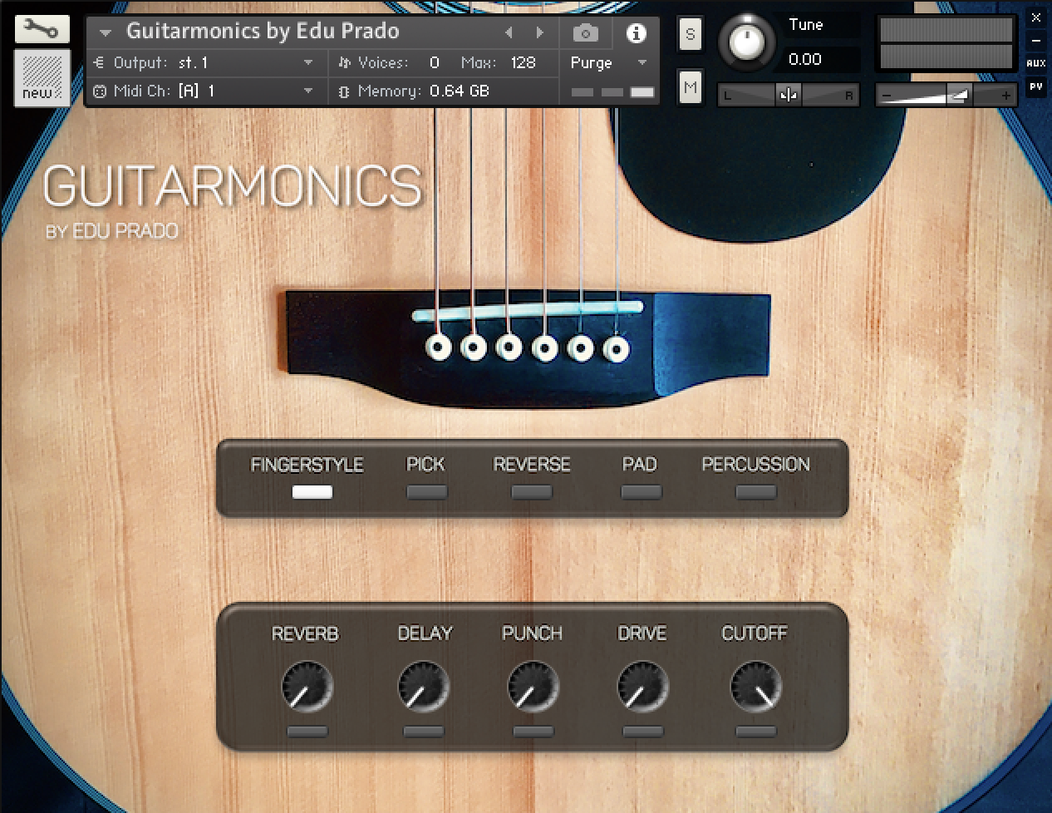Select the REVERSE articulation mode
Screen dimensions: 1052x813
coord(532,491)
